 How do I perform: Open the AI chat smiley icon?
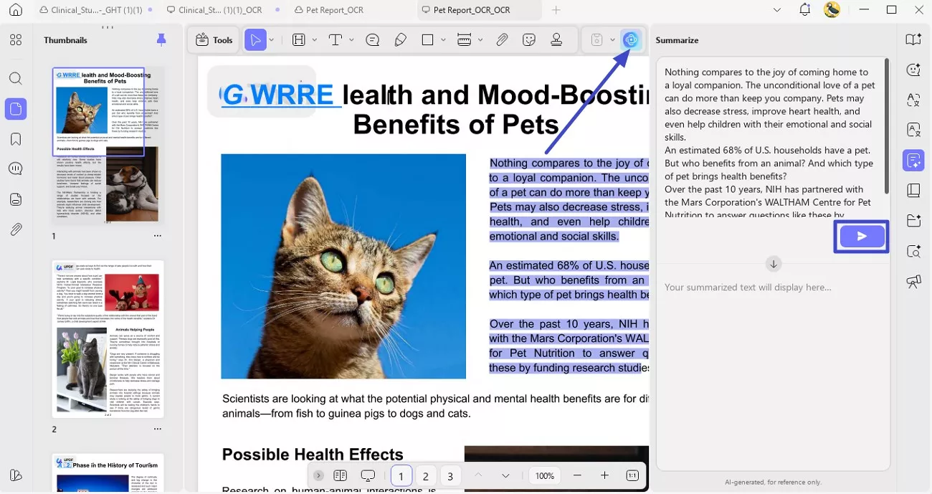913,70
